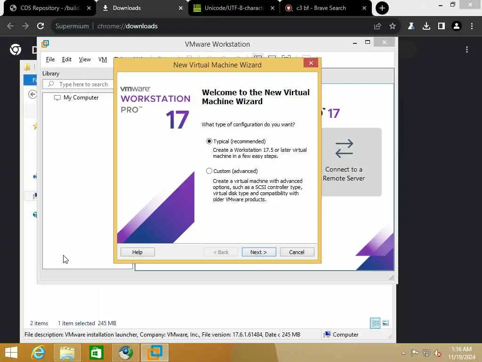Open the experiments flask icon in browser toolbar

[411, 26]
